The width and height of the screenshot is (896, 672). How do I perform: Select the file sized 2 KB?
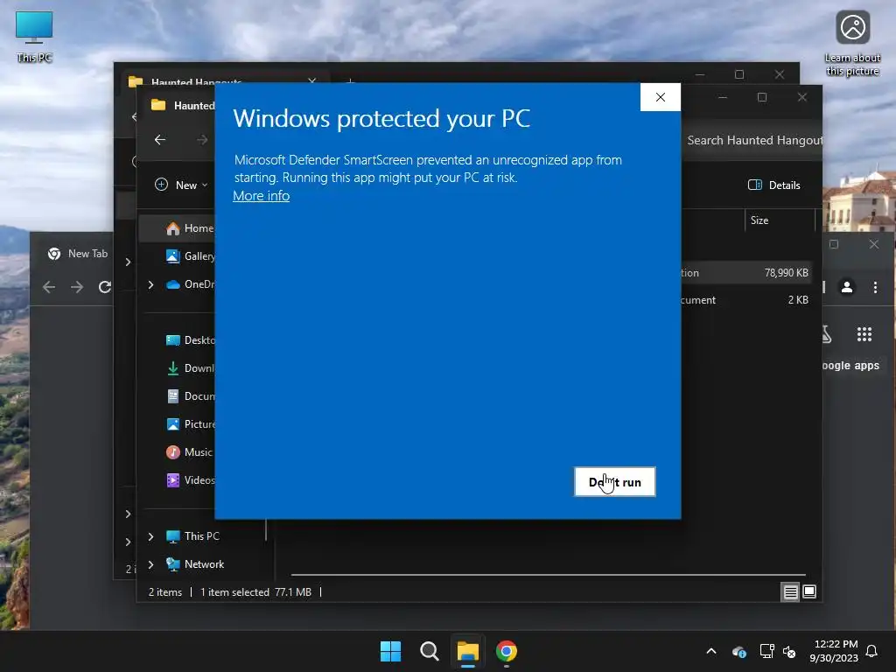[745, 299]
